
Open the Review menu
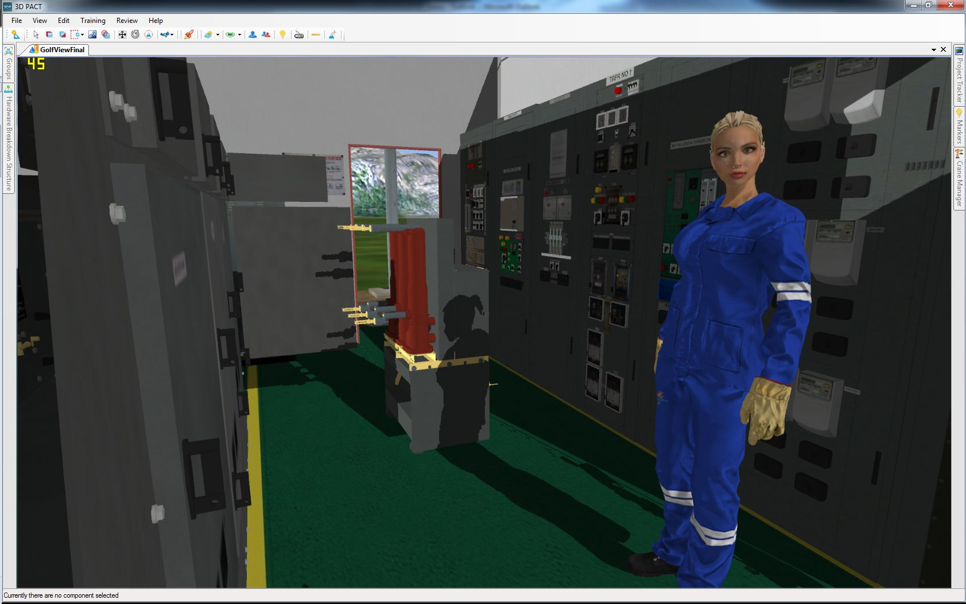127,20
